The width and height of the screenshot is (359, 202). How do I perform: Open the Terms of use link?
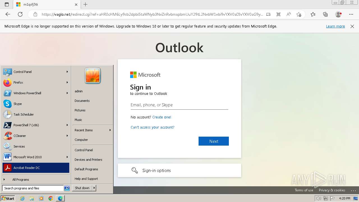point(304,190)
